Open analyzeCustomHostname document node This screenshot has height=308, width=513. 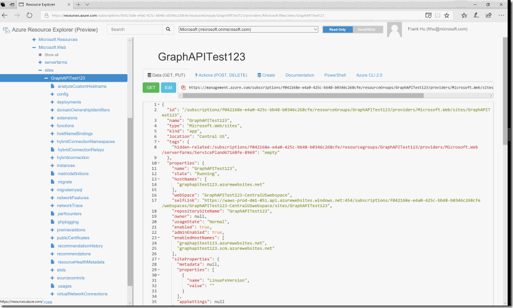[82, 87]
